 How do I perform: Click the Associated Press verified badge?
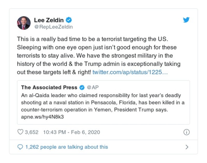pos(82,87)
